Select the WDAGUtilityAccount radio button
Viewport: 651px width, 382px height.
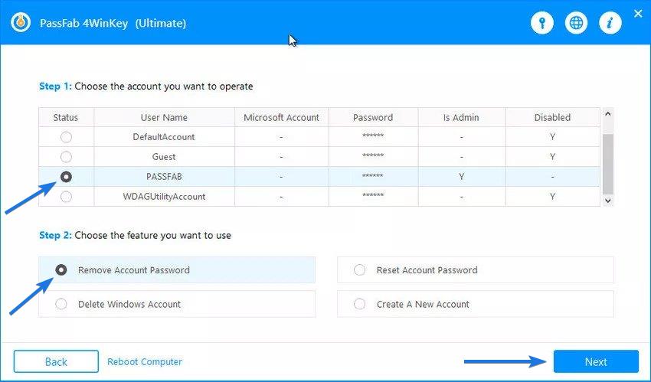click(x=66, y=197)
